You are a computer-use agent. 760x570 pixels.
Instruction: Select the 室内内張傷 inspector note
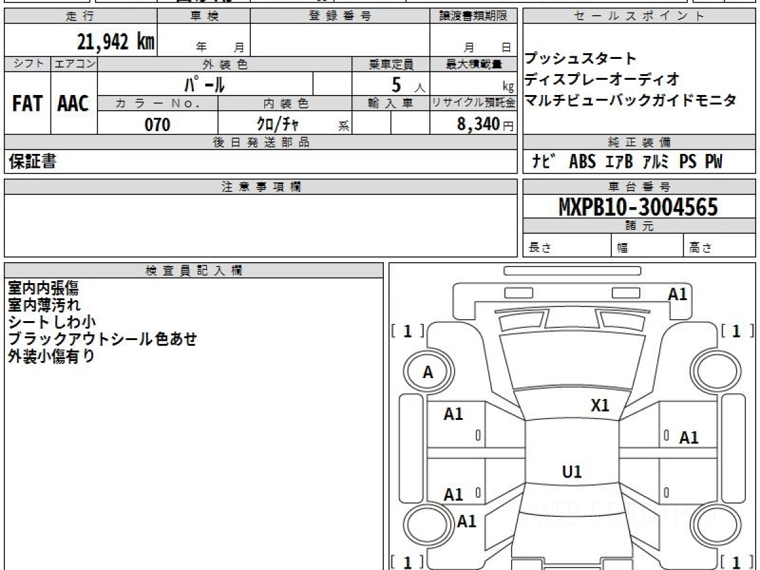[x=44, y=288]
